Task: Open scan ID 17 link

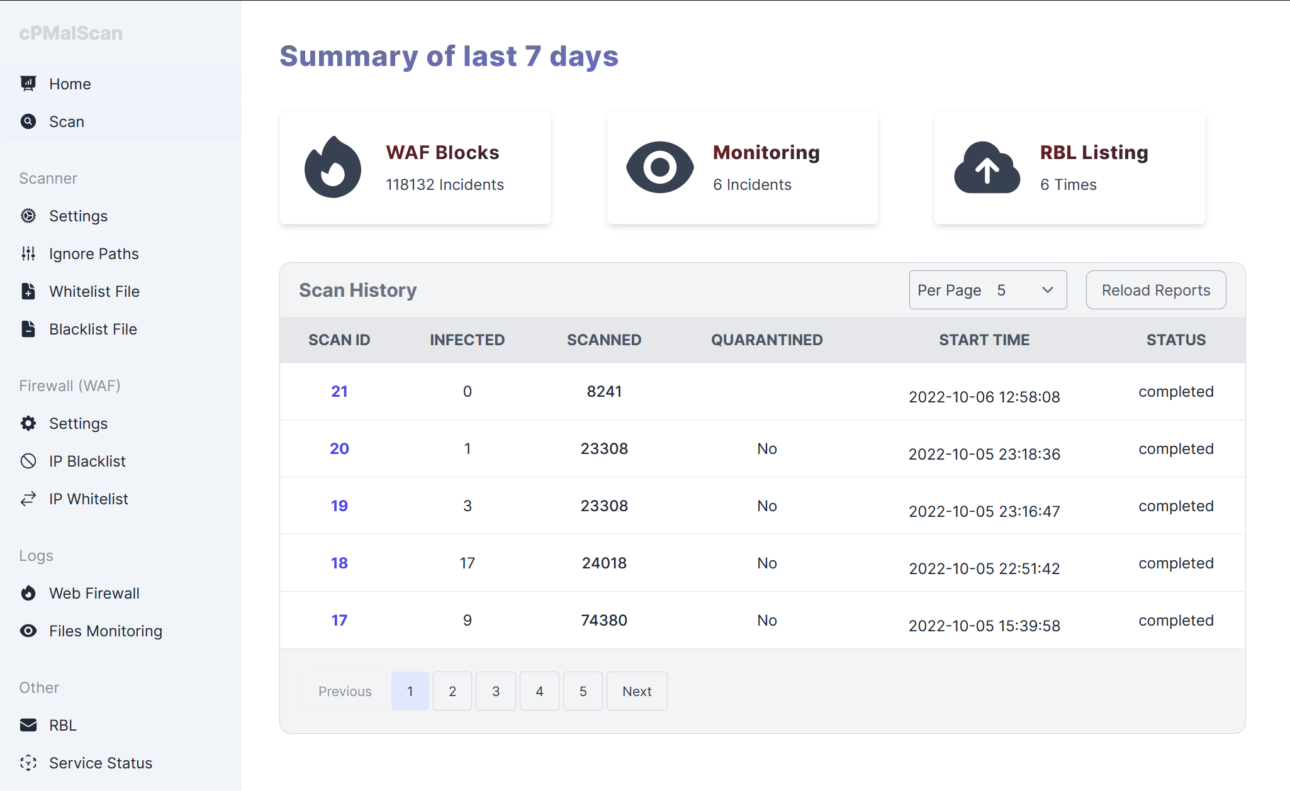Action: 339,620
